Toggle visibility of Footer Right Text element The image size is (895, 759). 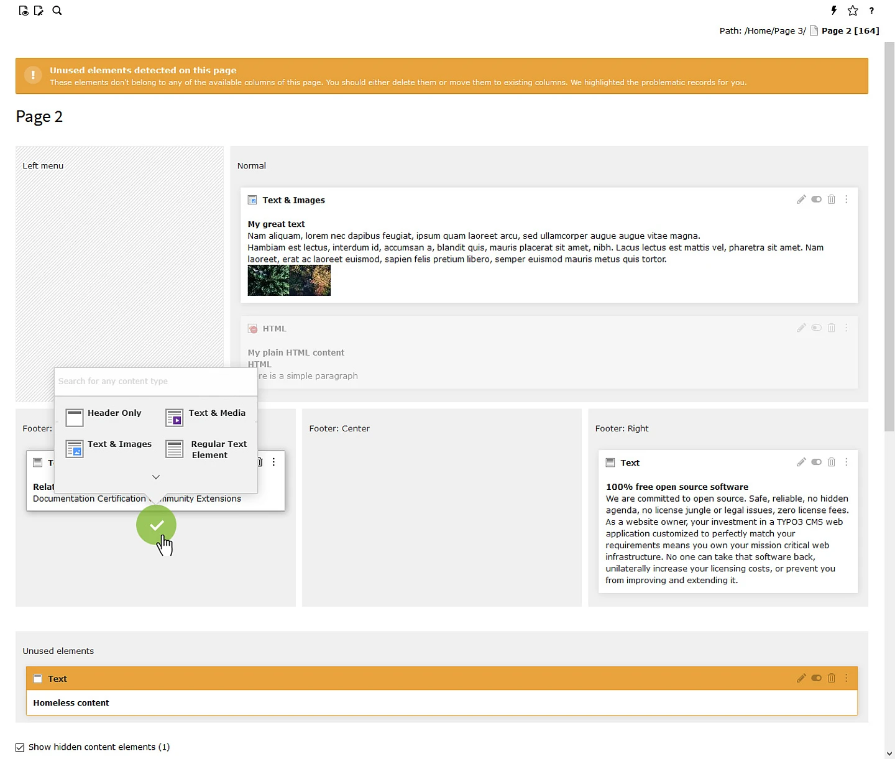tap(816, 462)
